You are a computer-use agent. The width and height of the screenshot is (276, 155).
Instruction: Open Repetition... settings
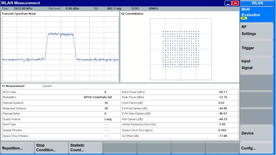coord(17,148)
